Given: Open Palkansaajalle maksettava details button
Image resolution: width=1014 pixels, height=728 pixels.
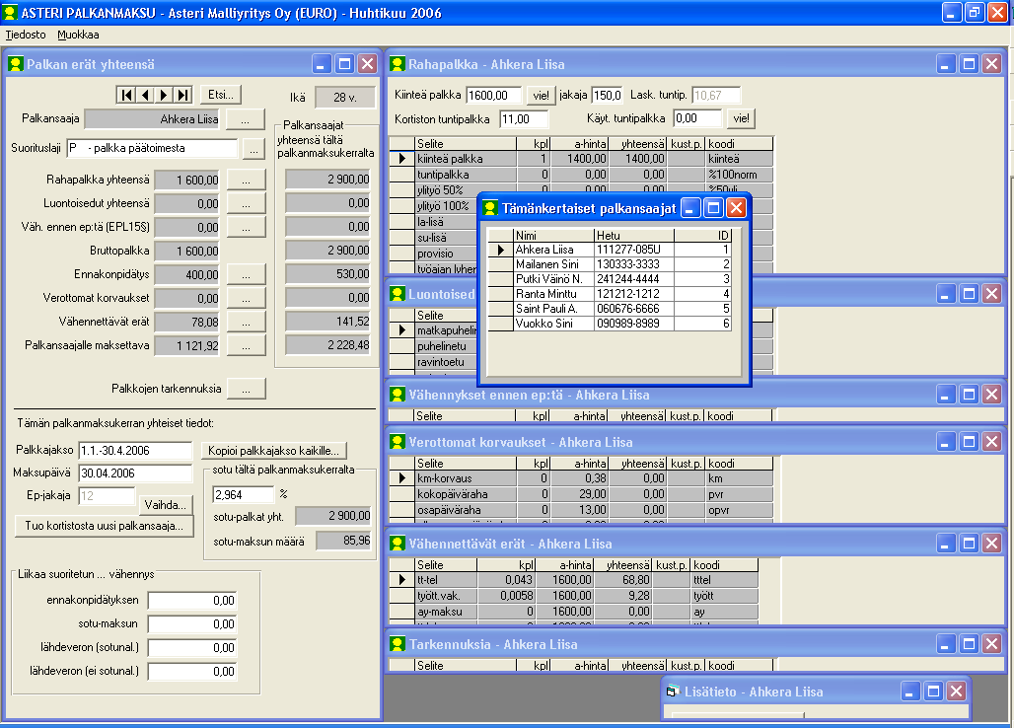Looking at the screenshot, I should click(x=246, y=346).
